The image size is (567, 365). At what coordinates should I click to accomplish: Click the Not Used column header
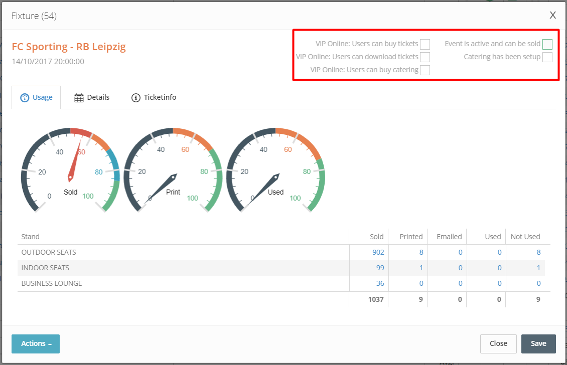pos(525,237)
